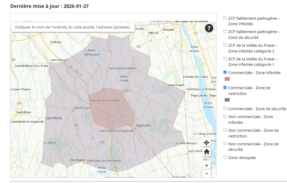
Task: Click the help question mark icon
Action: [209, 28]
